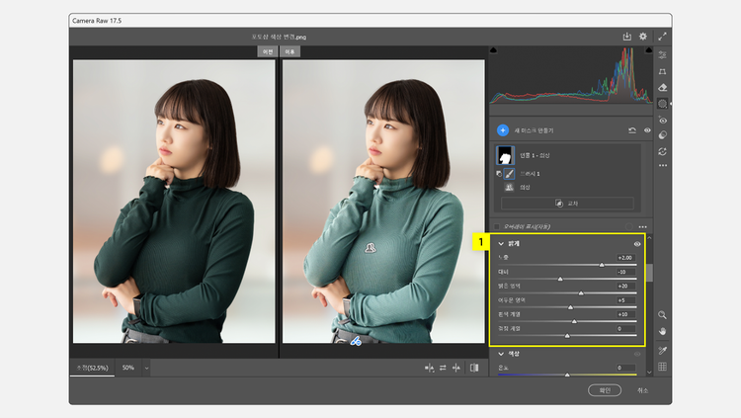This screenshot has height=418, width=741.
Task: Switch to the 이전 view tab
Action: click(267, 51)
